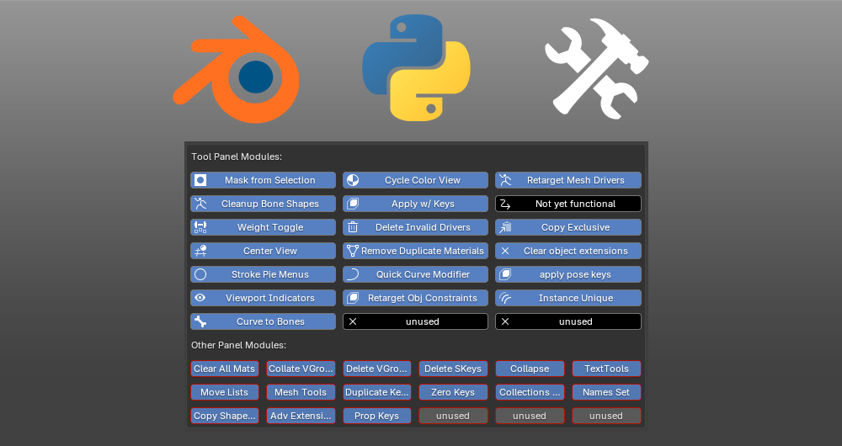
Task: Click the curve icon on Quick Curve Modifier
Action: [353, 274]
